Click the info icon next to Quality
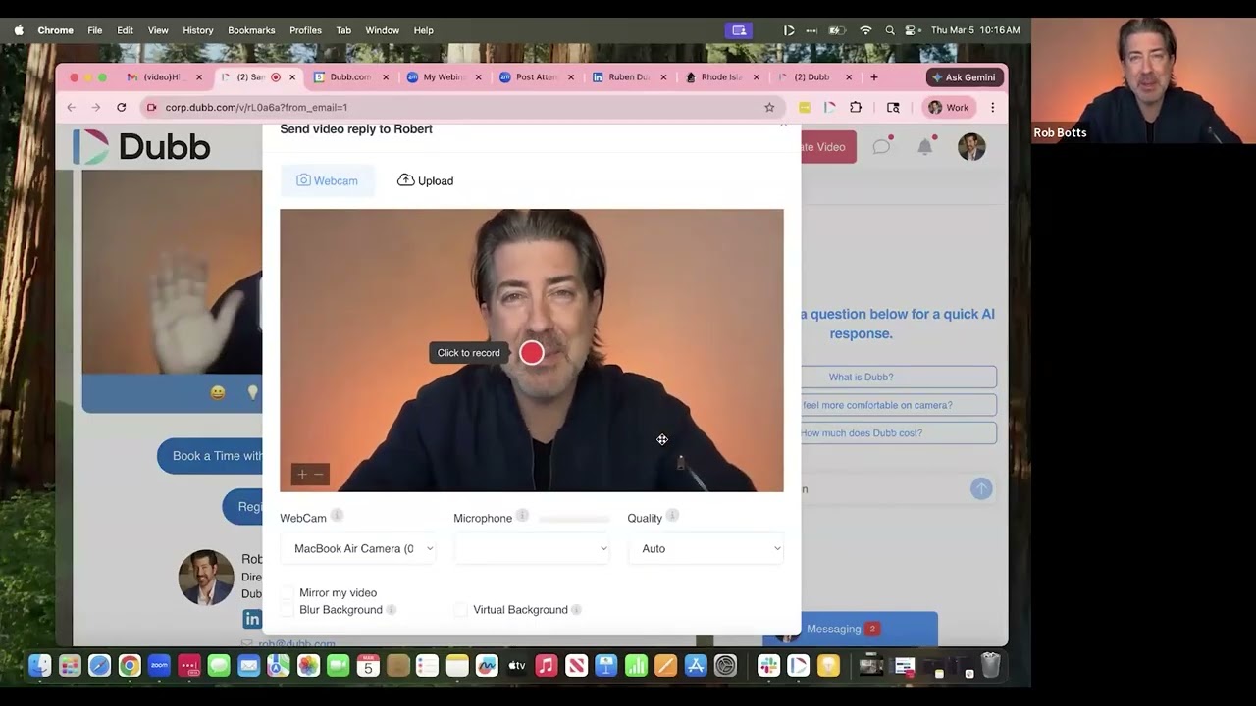This screenshot has height=706, width=1256. click(672, 516)
